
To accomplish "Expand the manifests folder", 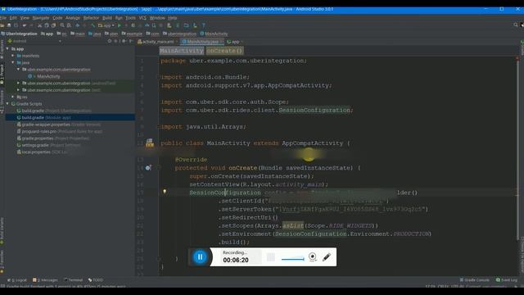I will pos(13,56).
